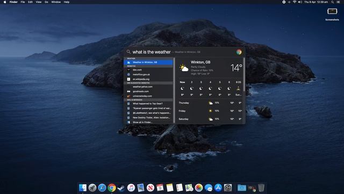Open the blue Downloads folder in Dock

pyautogui.click(x=242, y=188)
